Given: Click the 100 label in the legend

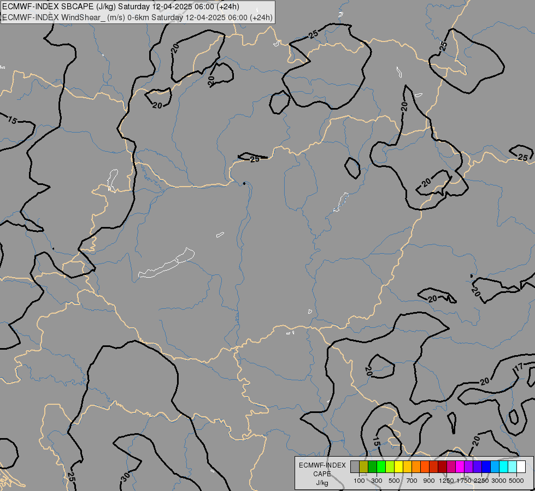Looking at the screenshot, I should (359, 481).
